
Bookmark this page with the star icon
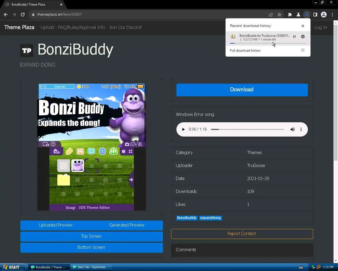click(x=279, y=15)
